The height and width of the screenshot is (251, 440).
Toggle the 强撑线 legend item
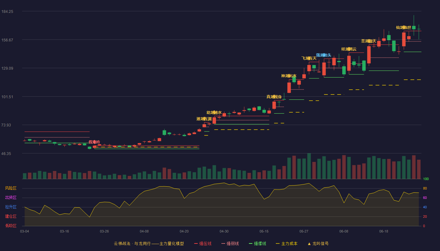[257, 243]
